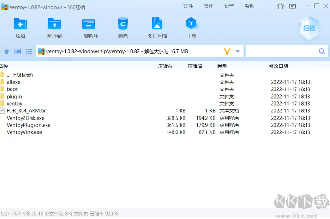This screenshot has height=219, width=330.
Task: Click the Add (添加) toolbar icon
Action: 20,23
